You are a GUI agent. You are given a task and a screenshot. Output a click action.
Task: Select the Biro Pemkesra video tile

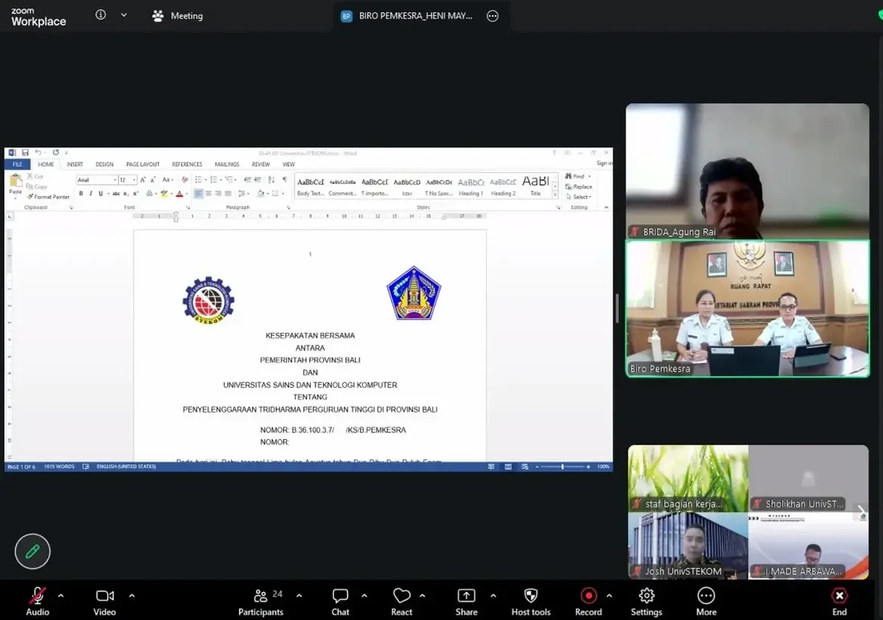pyautogui.click(x=748, y=309)
